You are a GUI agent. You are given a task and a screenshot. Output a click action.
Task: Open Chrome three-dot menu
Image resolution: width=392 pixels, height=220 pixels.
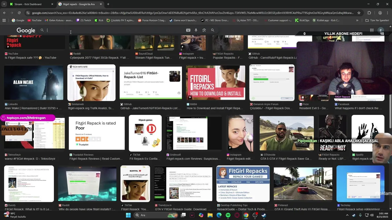tap(387, 13)
